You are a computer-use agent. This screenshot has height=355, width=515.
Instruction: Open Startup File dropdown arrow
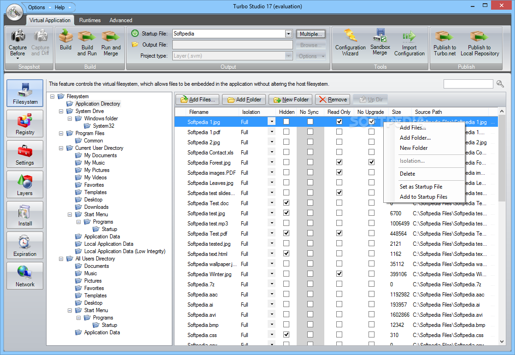(x=288, y=34)
